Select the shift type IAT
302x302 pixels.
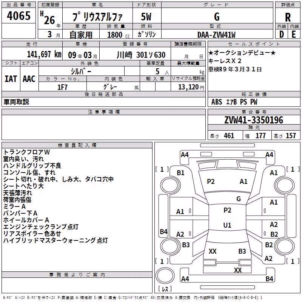pos(11,79)
